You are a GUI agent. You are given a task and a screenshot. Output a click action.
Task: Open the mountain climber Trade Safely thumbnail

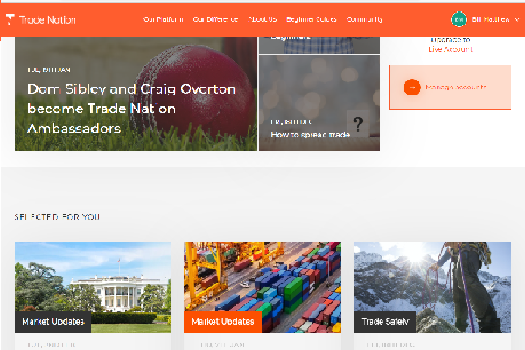(432, 288)
